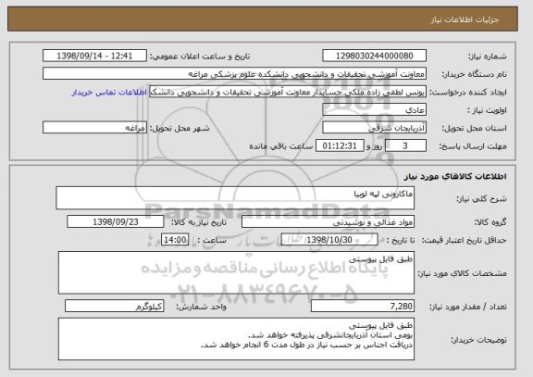Click the text ساعت باقی مانده
The height and width of the screenshot is (377, 533).
coord(281,146)
